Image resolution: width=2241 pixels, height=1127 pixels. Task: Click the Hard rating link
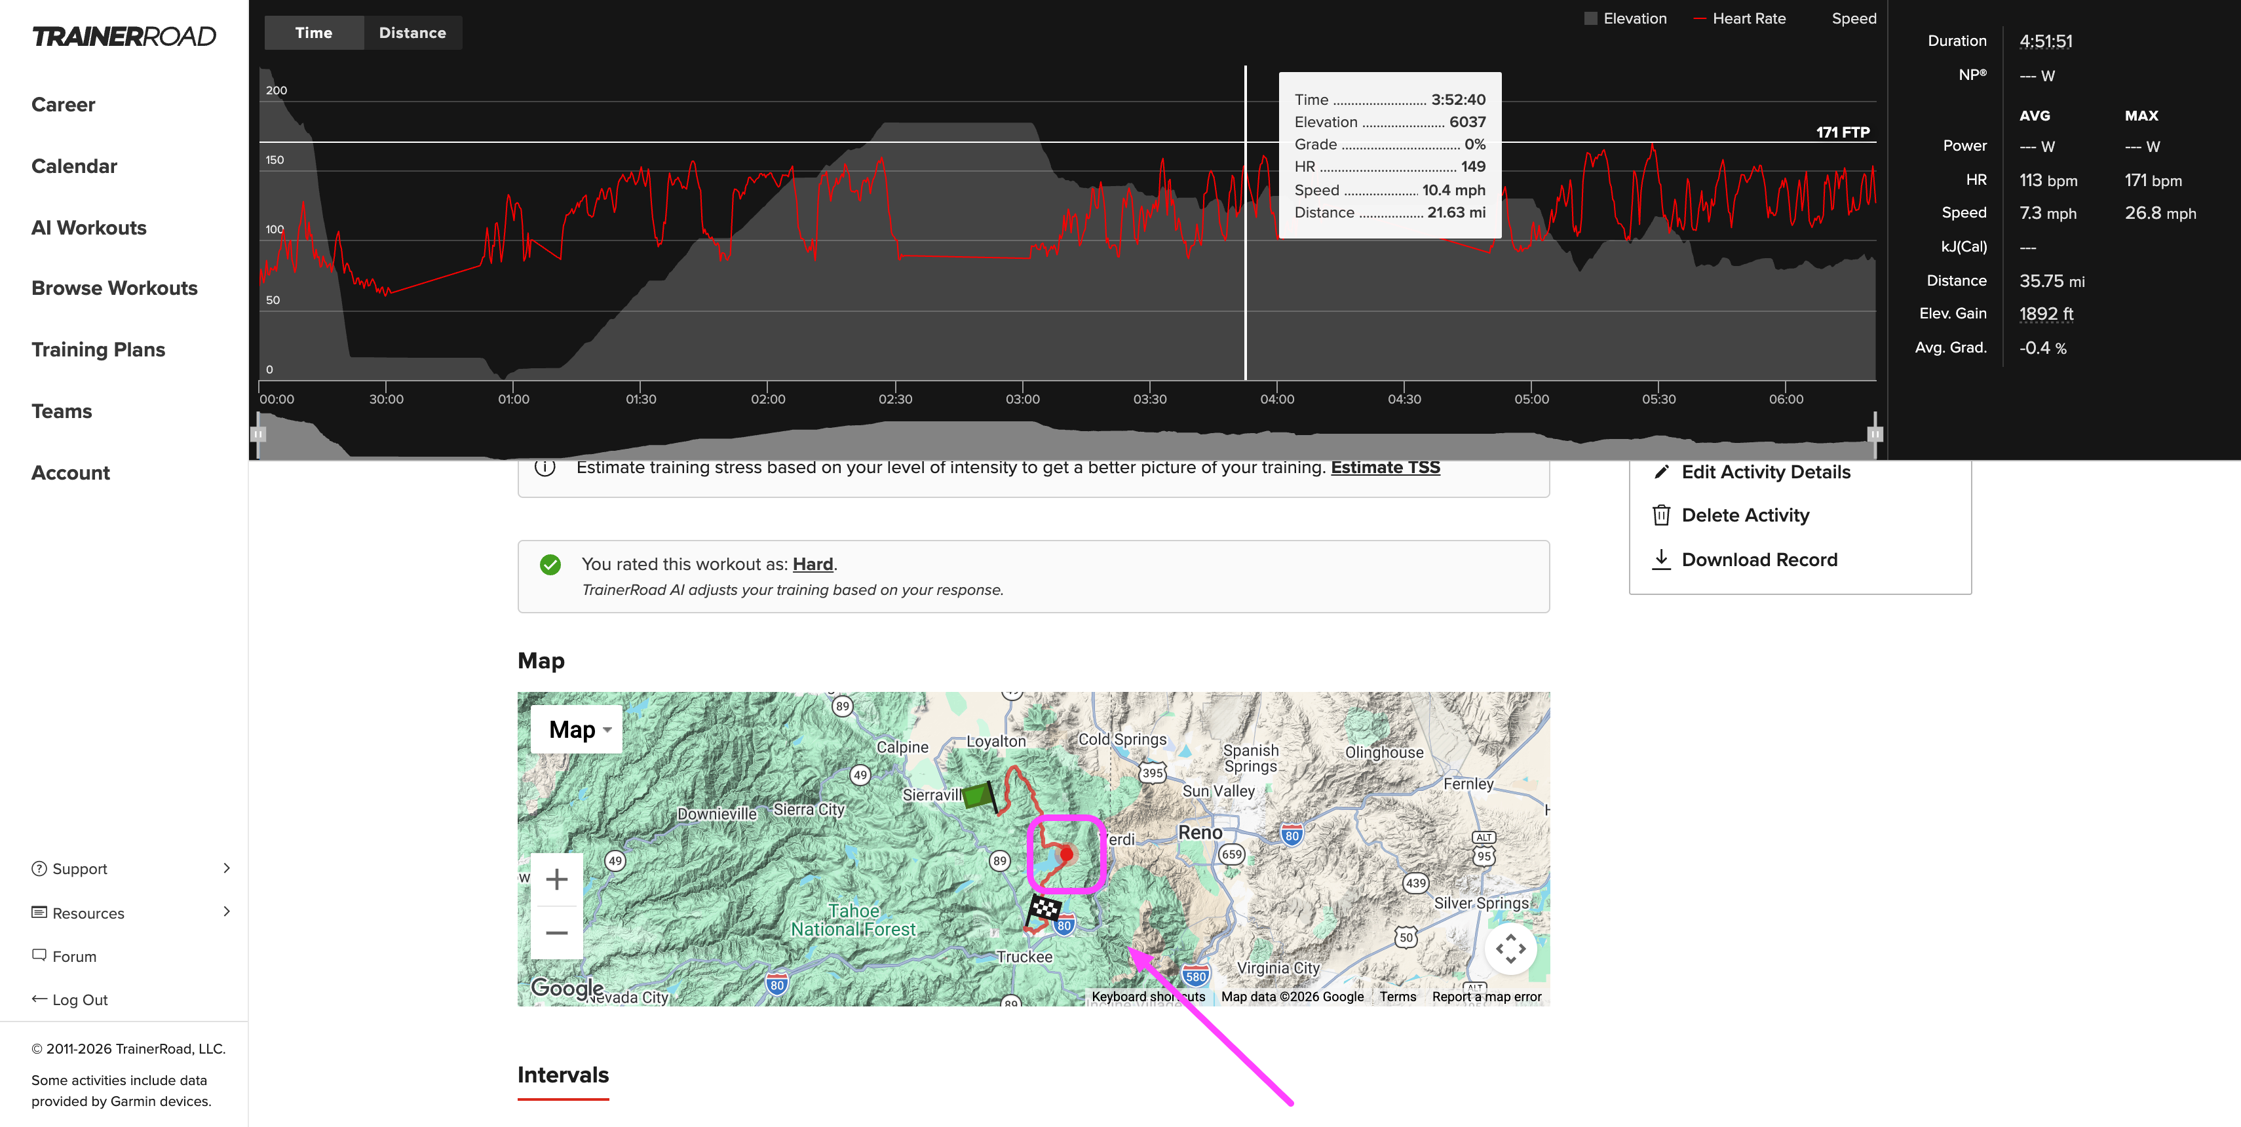point(813,564)
